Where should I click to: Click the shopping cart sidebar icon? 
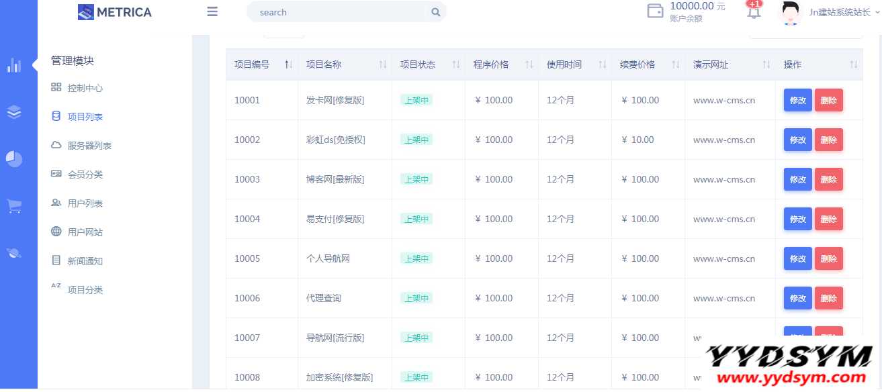tap(14, 206)
